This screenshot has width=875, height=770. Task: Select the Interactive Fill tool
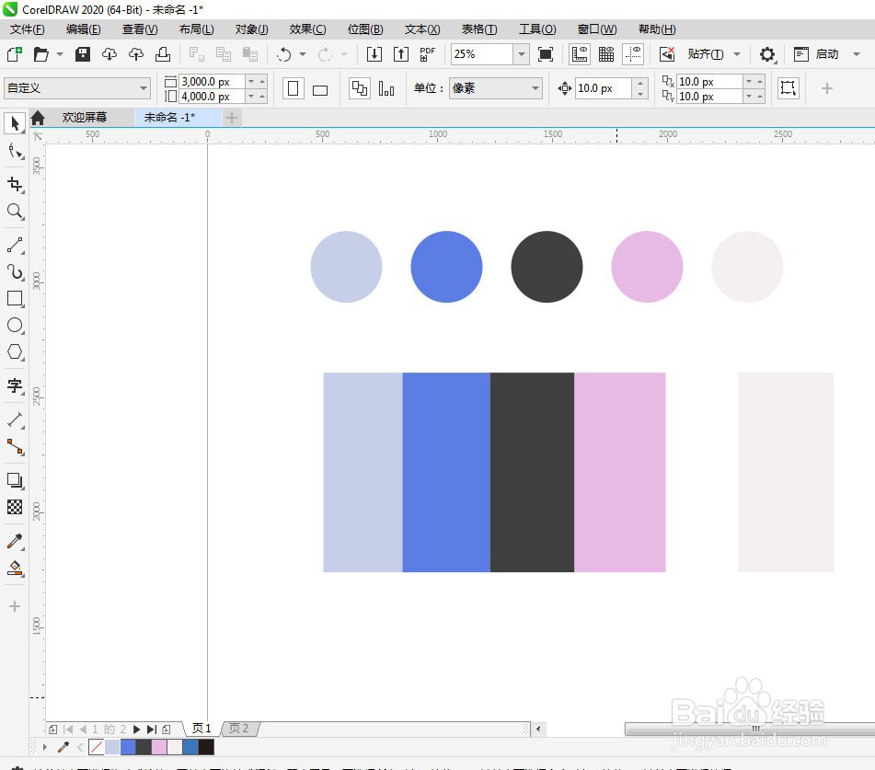15,568
